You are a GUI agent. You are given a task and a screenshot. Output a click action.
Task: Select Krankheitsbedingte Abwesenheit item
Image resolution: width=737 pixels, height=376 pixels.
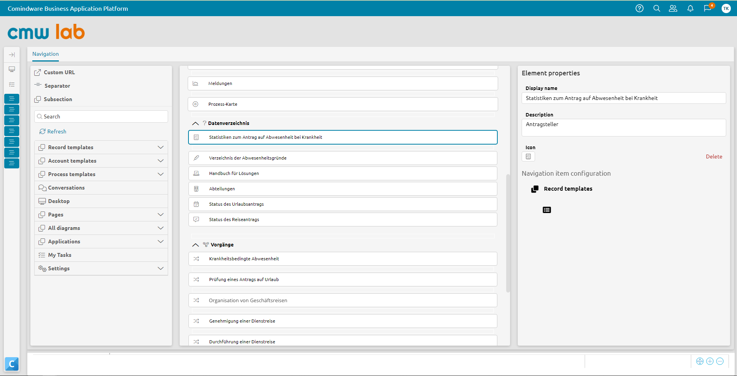coord(343,259)
